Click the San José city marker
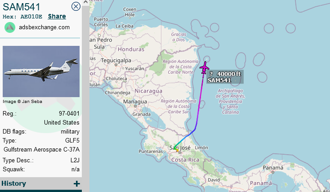The image size is (330, 192). [179, 152]
